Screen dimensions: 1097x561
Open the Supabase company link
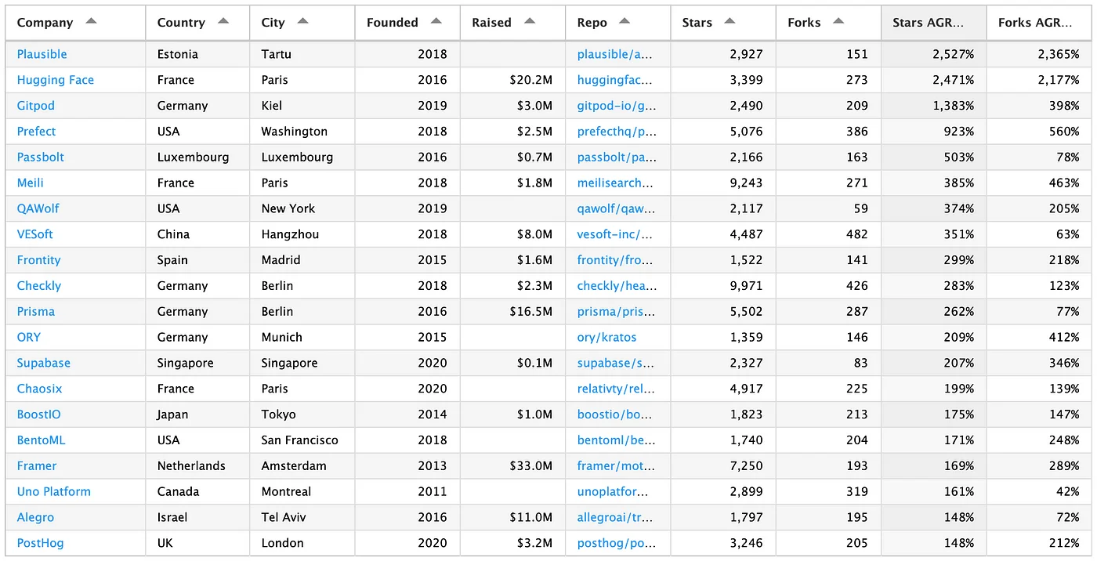point(43,363)
